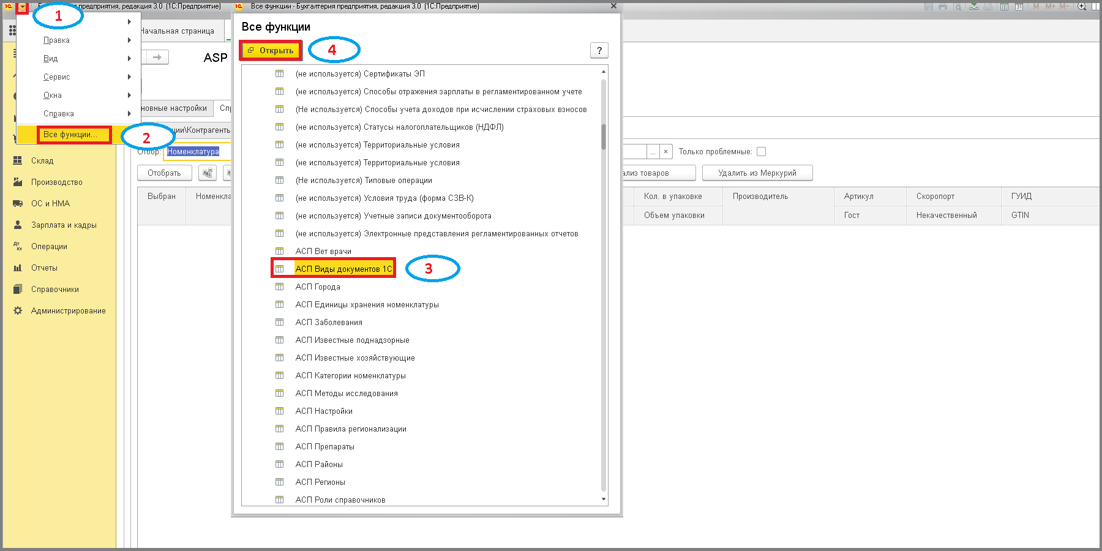Click the calculator icon in top toolbar
This screenshot has height=551, width=1102.
(x=1004, y=7)
